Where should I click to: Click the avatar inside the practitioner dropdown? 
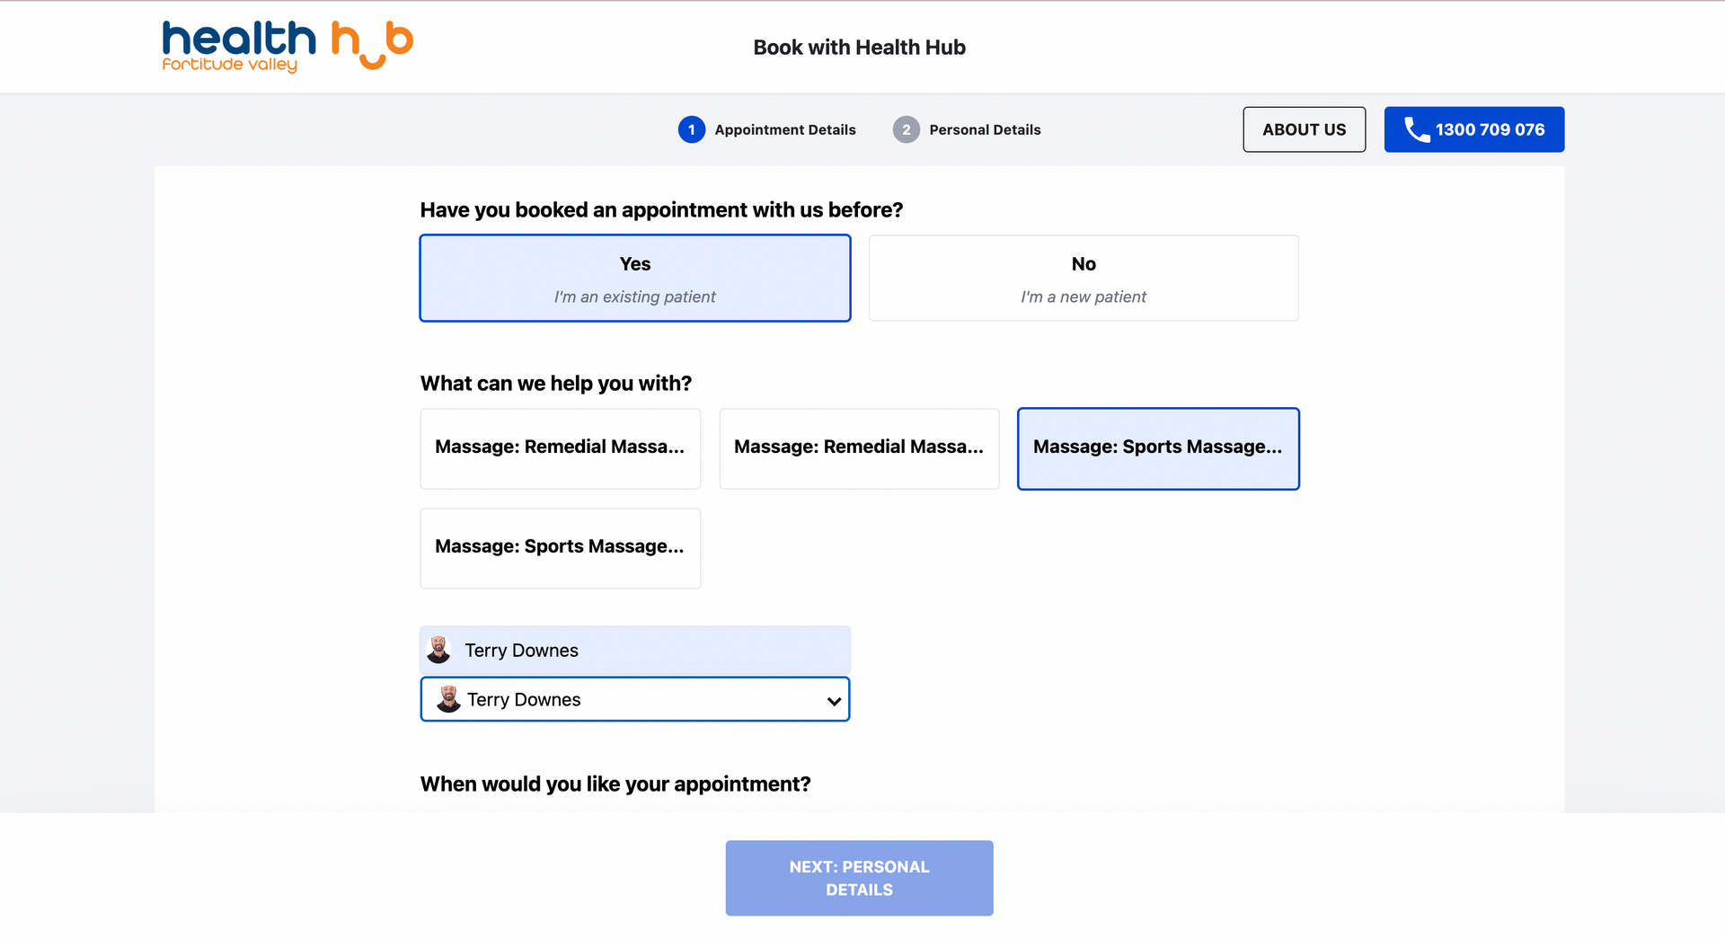[x=448, y=699]
